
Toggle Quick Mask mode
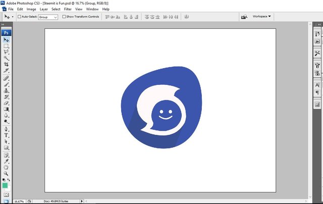6,195
